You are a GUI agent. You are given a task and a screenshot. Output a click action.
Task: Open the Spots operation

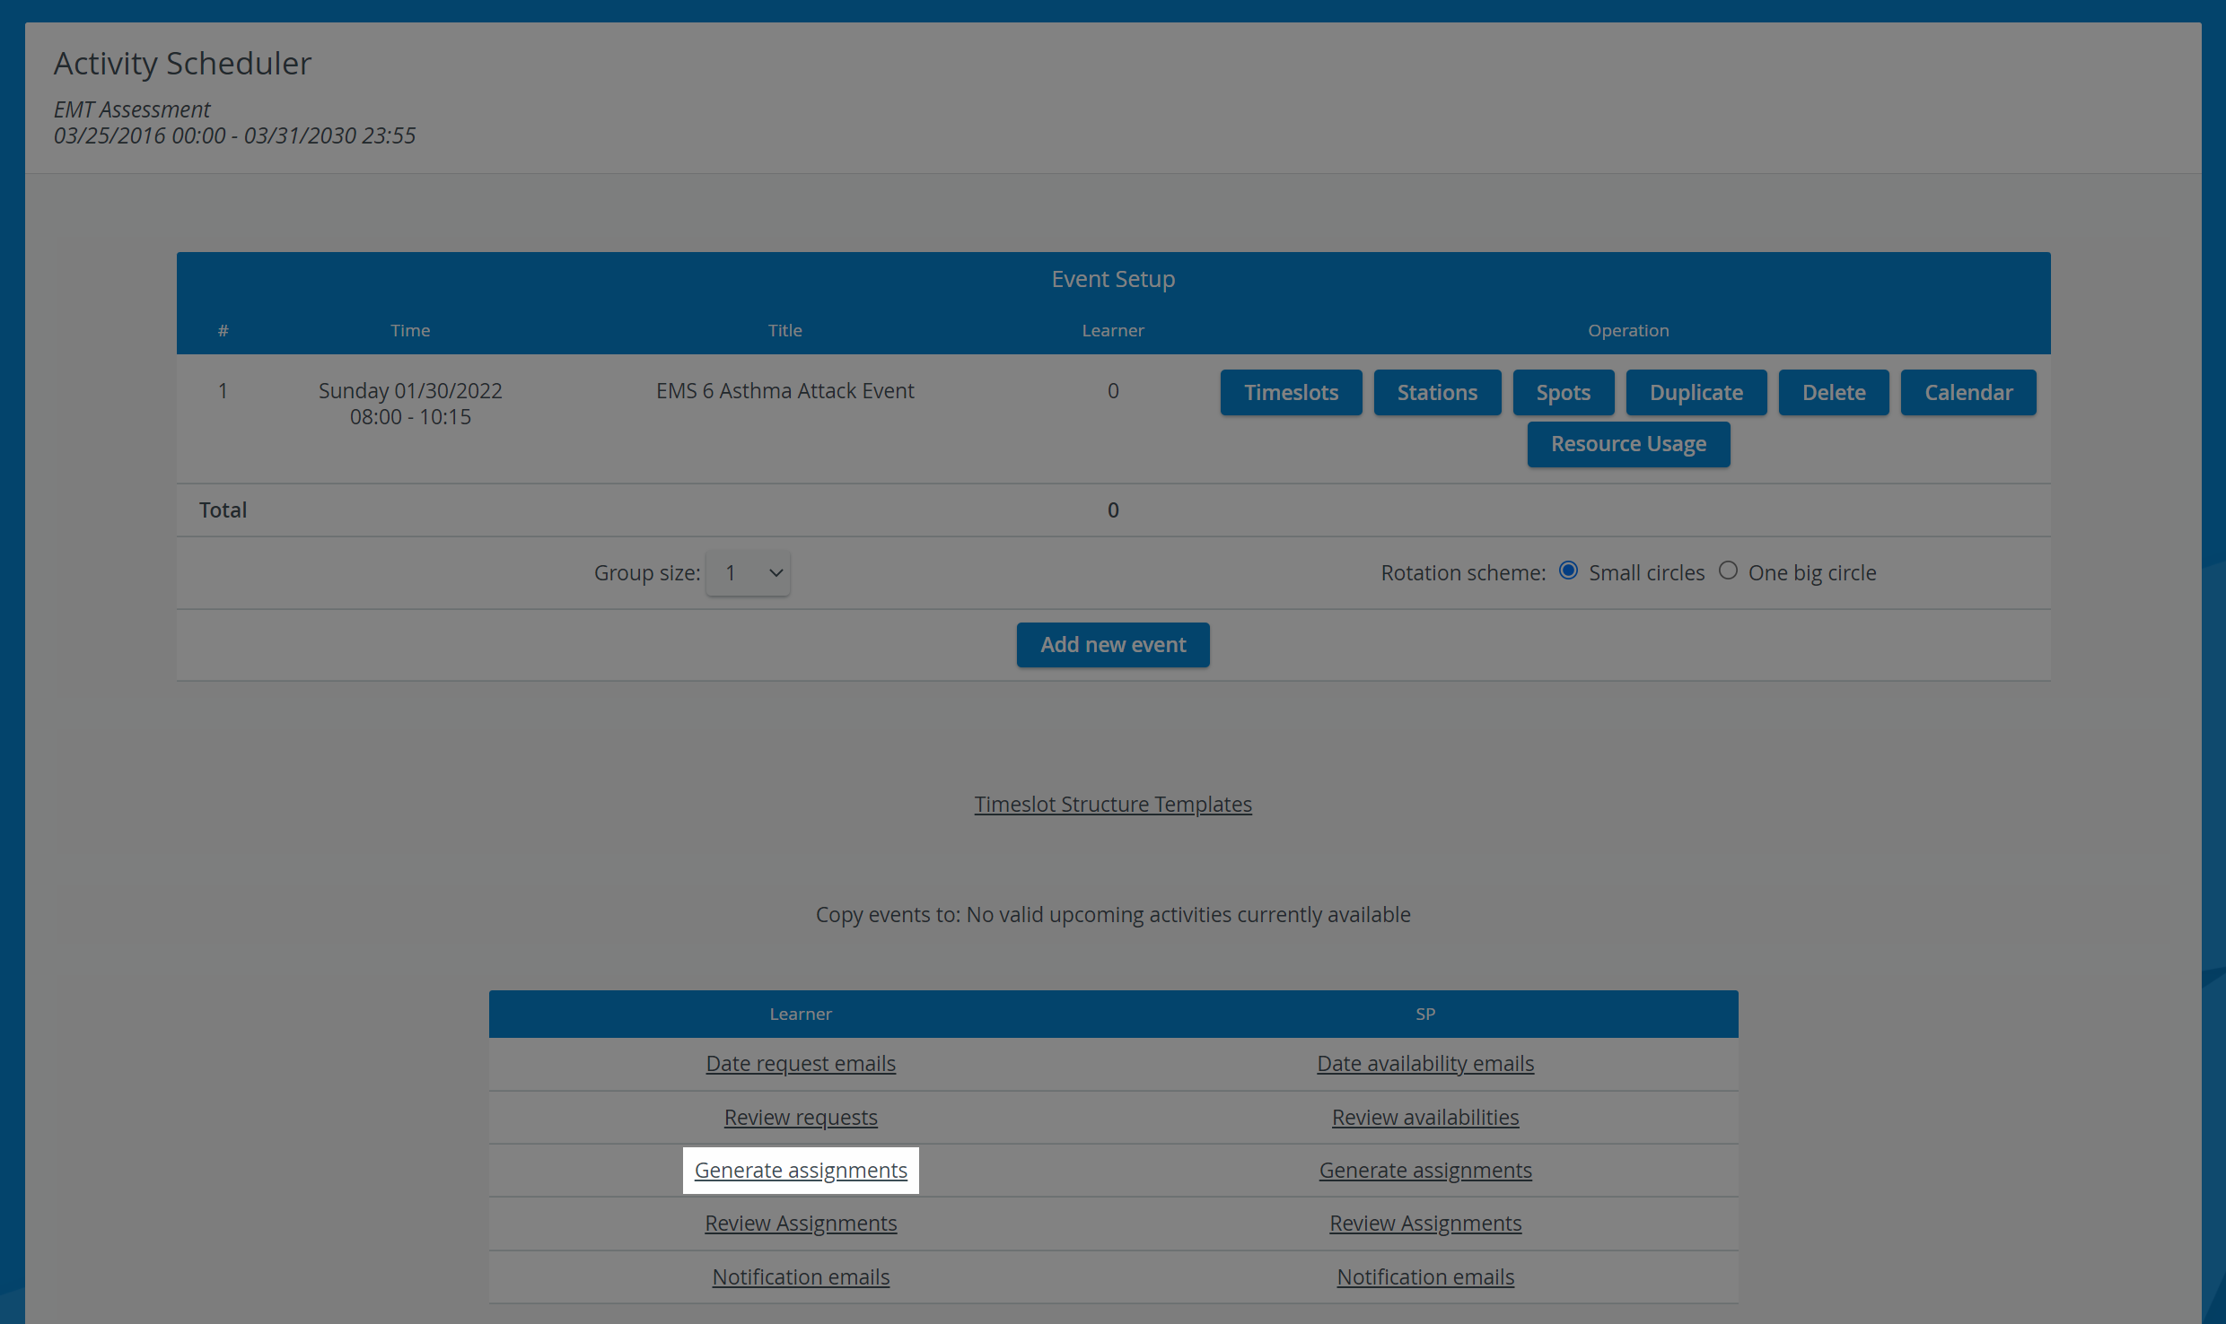click(x=1563, y=392)
